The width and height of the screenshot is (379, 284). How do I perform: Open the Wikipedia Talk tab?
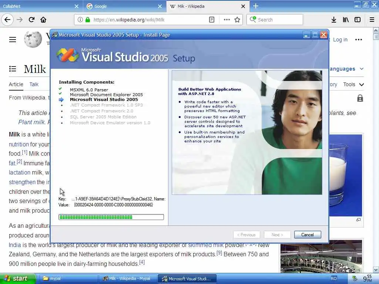click(34, 84)
